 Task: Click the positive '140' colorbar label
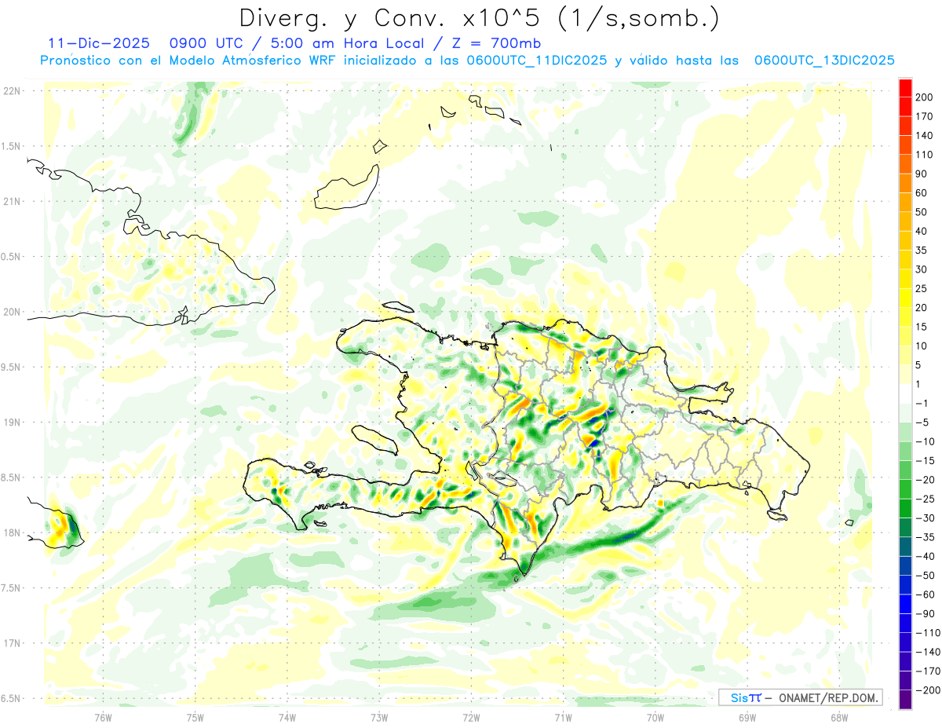[924, 136]
